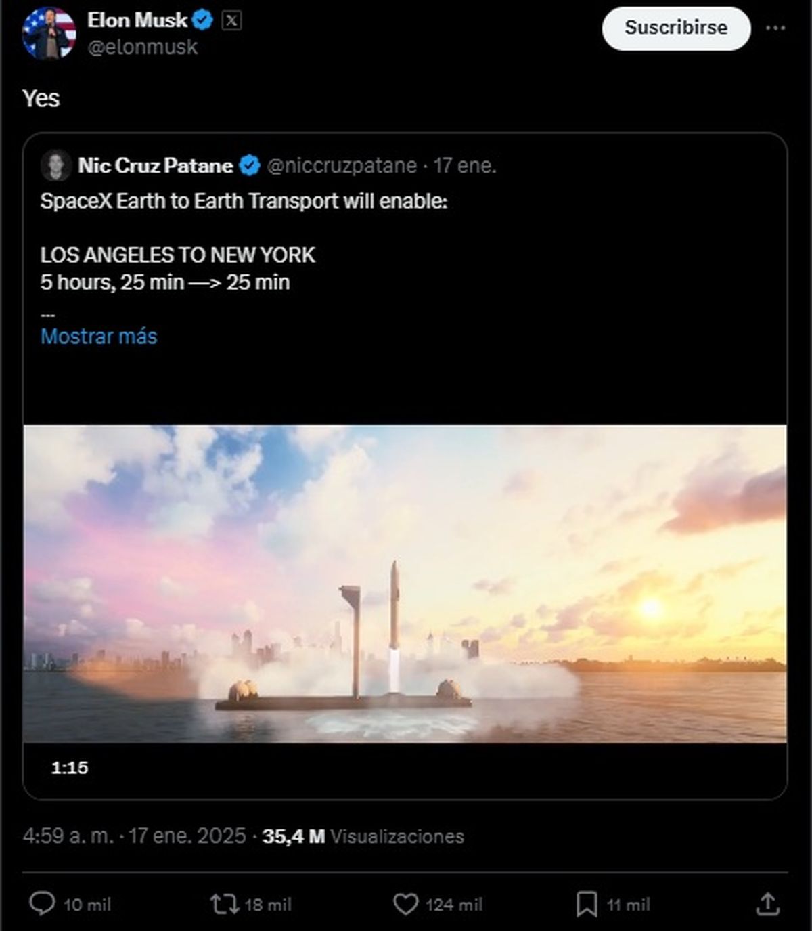812x931 pixels.
Task: Open the three-dot more options menu
Action: 775,28
